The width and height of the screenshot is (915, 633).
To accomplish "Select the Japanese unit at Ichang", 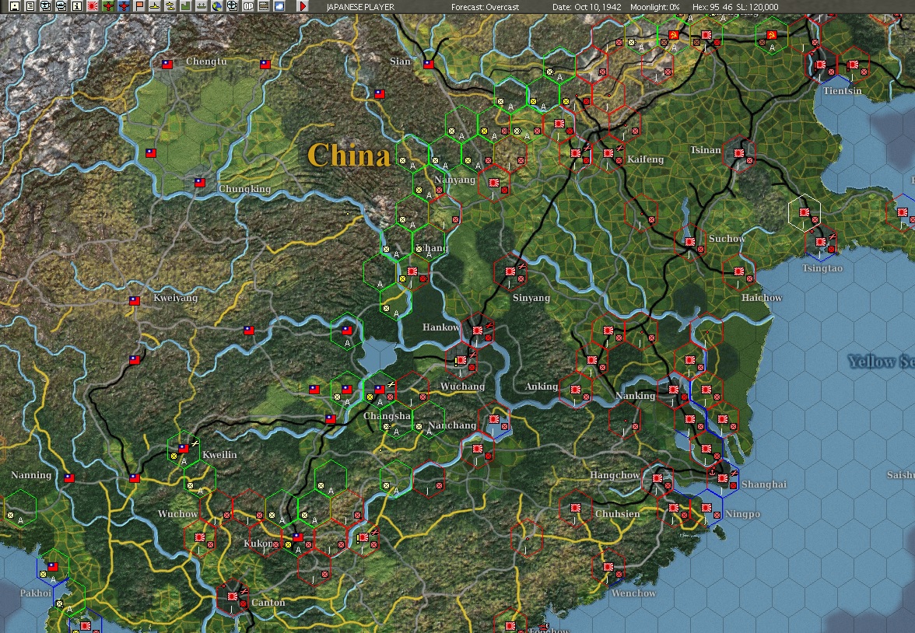I will (x=412, y=271).
